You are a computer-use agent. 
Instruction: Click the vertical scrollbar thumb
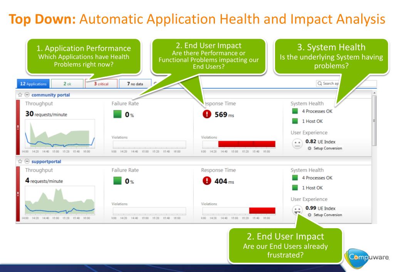(x=374, y=121)
